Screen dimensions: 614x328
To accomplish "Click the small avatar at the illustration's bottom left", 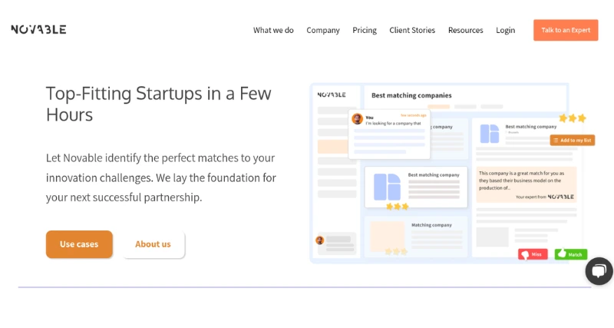I will tap(319, 240).
